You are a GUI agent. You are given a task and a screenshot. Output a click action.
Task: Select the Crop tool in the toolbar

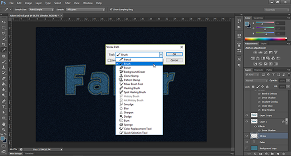click(x=4, y=44)
